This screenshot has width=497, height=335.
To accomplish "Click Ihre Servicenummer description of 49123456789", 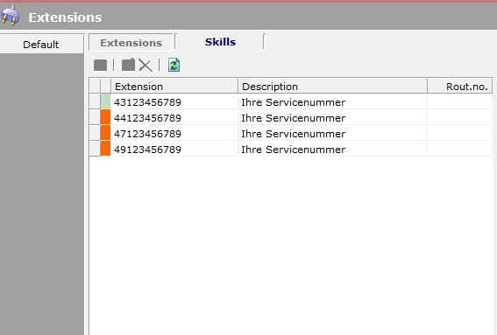I will 293,150.
